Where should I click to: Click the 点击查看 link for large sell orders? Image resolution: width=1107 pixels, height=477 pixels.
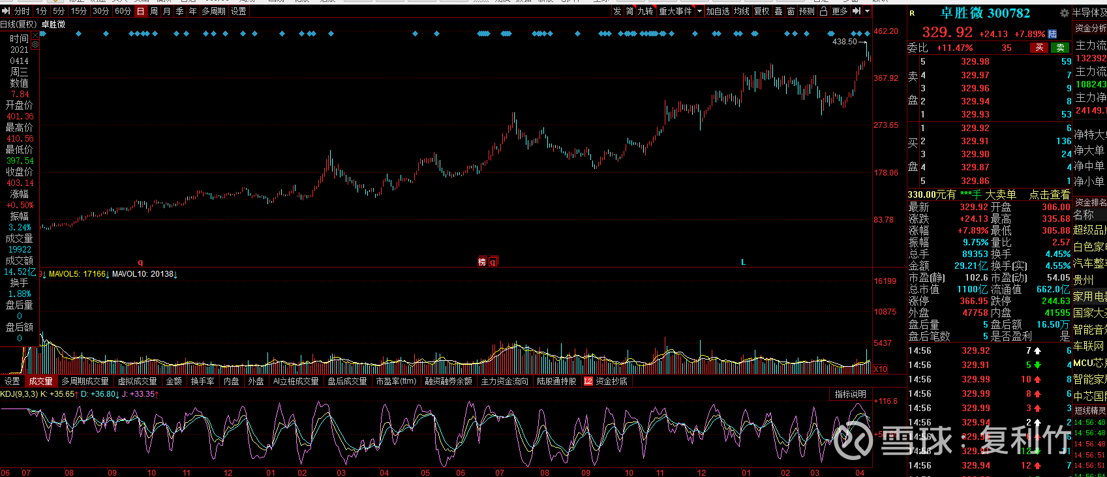coord(1050,194)
